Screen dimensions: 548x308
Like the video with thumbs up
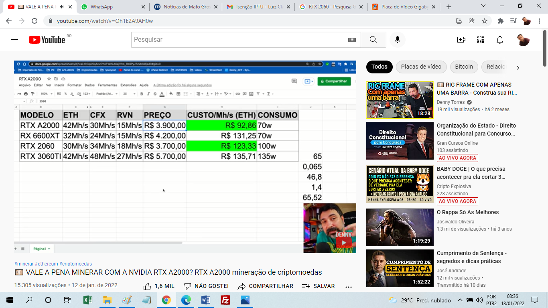(x=159, y=286)
